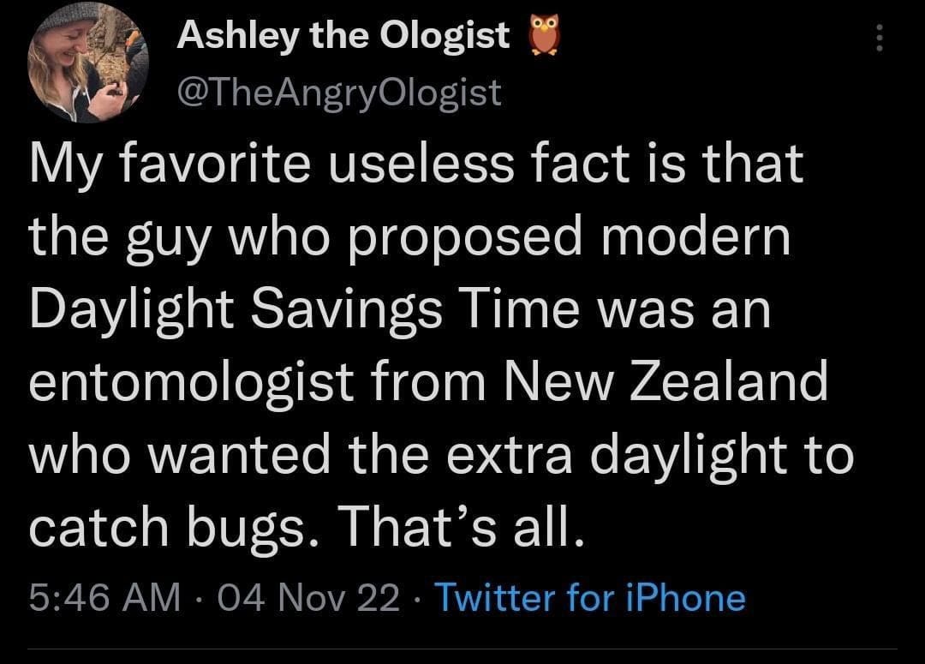Click the 04 Nov 22 date

click(312, 597)
